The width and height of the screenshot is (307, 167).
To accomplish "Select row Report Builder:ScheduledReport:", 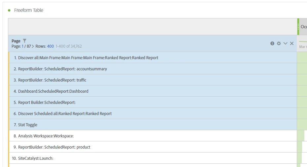I will tap(153, 102).
